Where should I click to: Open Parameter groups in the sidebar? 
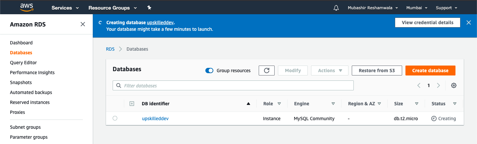tap(29, 137)
